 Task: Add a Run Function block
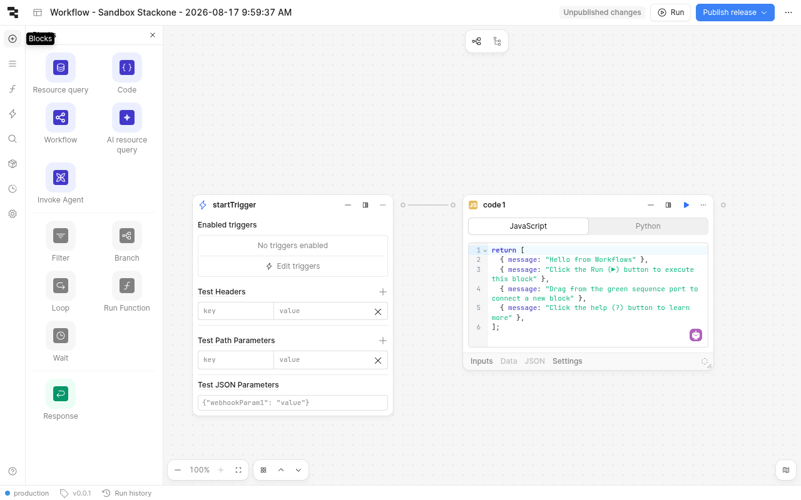pyautogui.click(x=127, y=291)
